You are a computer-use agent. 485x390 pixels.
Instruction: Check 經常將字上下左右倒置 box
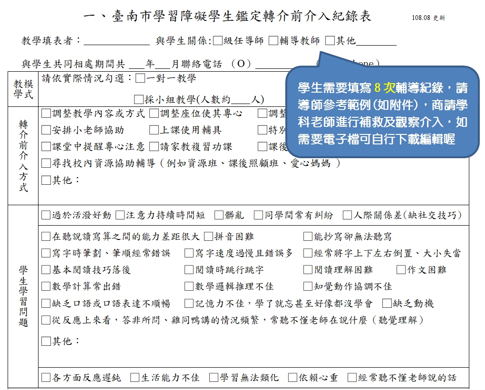308,253
